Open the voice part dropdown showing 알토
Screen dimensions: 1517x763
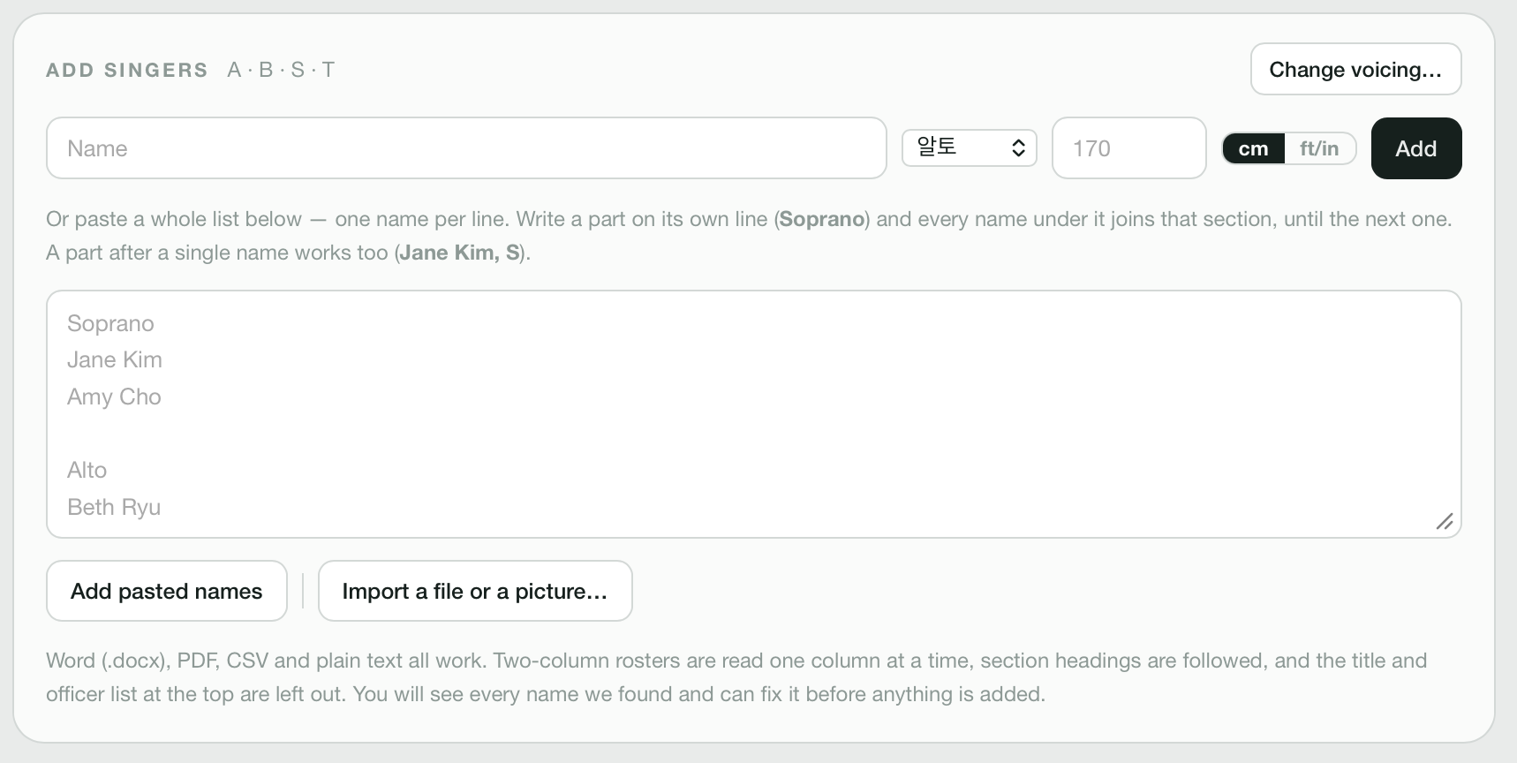969,147
